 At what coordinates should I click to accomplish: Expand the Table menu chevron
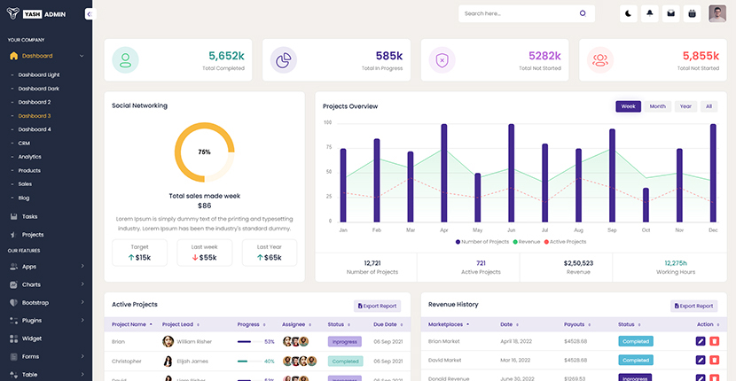[x=82, y=374]
